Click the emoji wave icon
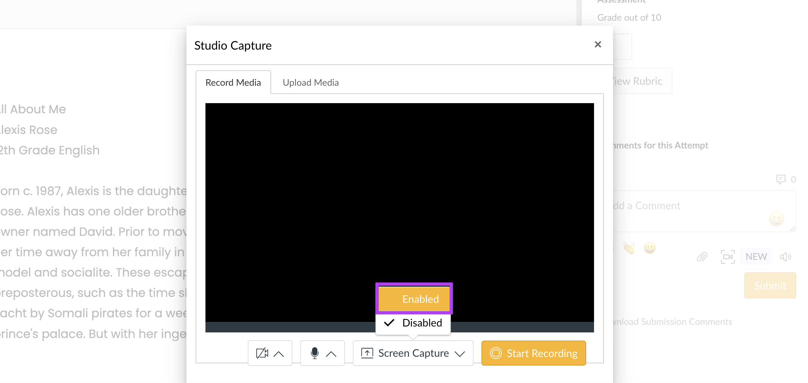This screenshot has height=383, width=808. (x=629, y=247)
